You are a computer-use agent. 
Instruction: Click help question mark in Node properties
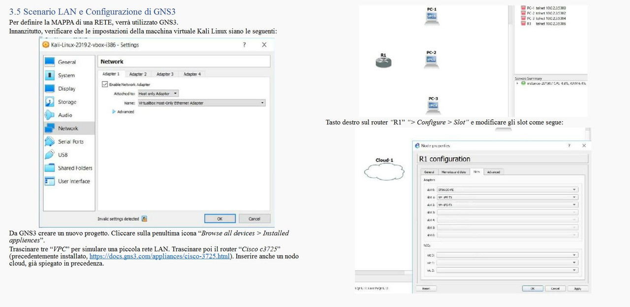pos(569,146)
